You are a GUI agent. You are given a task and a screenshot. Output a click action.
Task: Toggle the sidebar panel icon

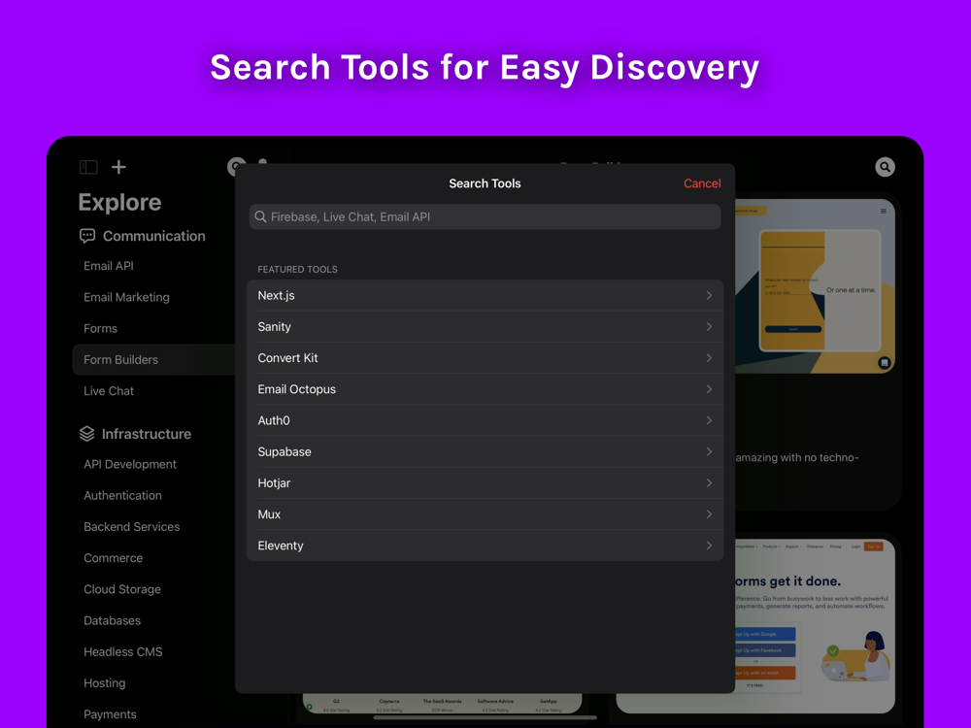(x=88, y=167)
